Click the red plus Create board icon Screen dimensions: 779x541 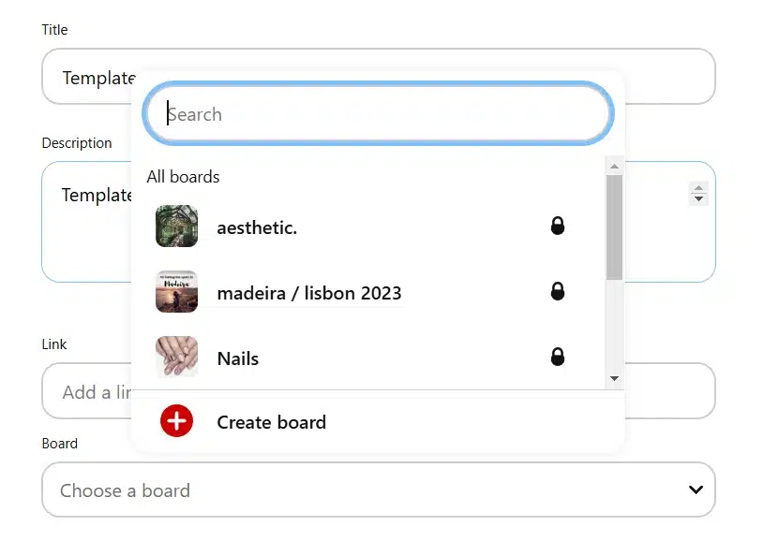point(176,421)
